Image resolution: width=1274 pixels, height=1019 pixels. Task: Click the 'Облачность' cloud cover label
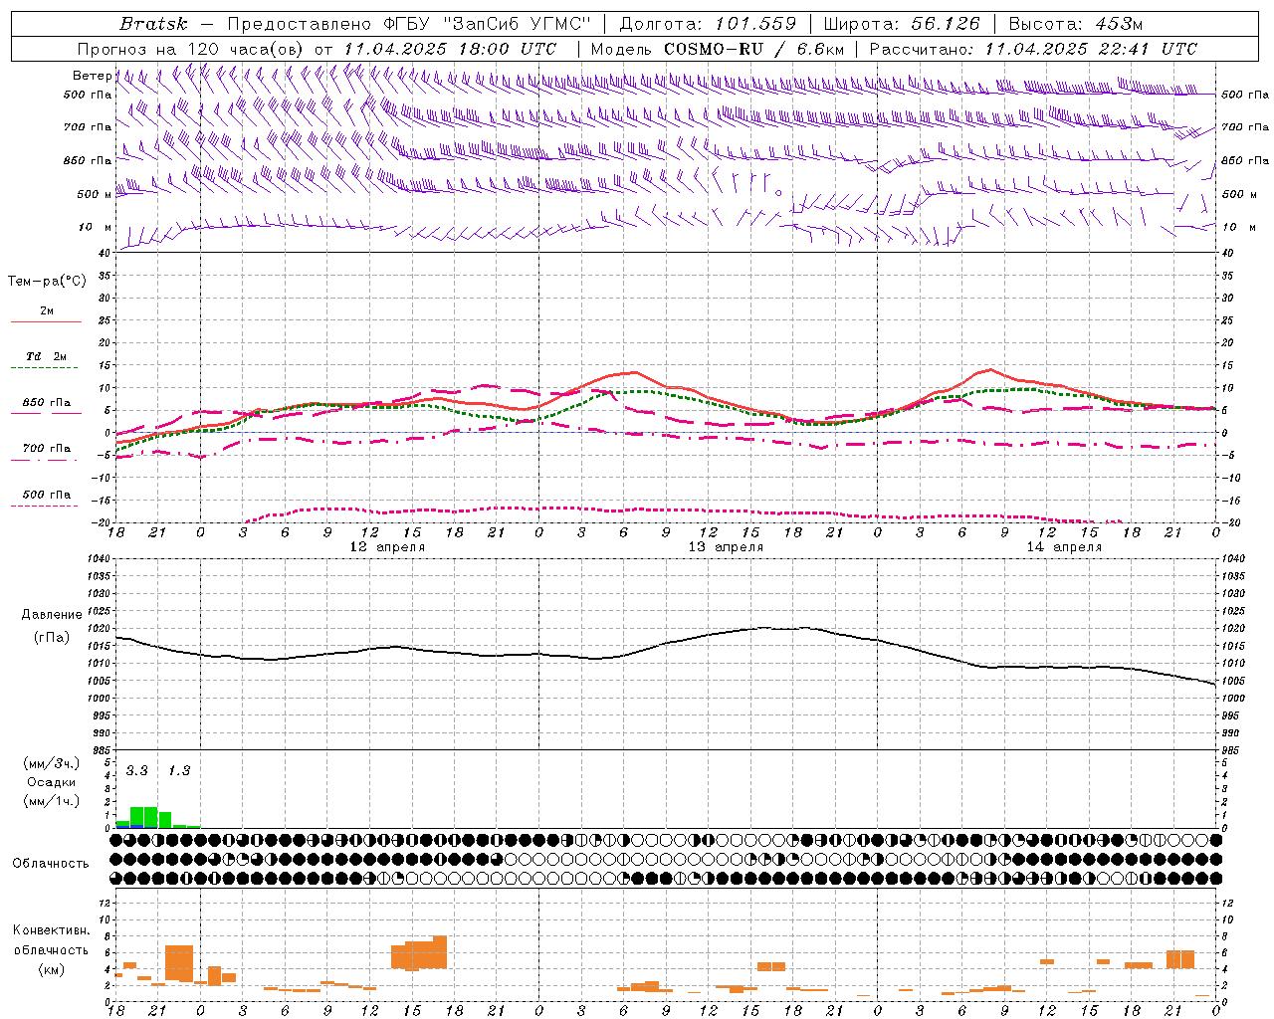[50, 864]
